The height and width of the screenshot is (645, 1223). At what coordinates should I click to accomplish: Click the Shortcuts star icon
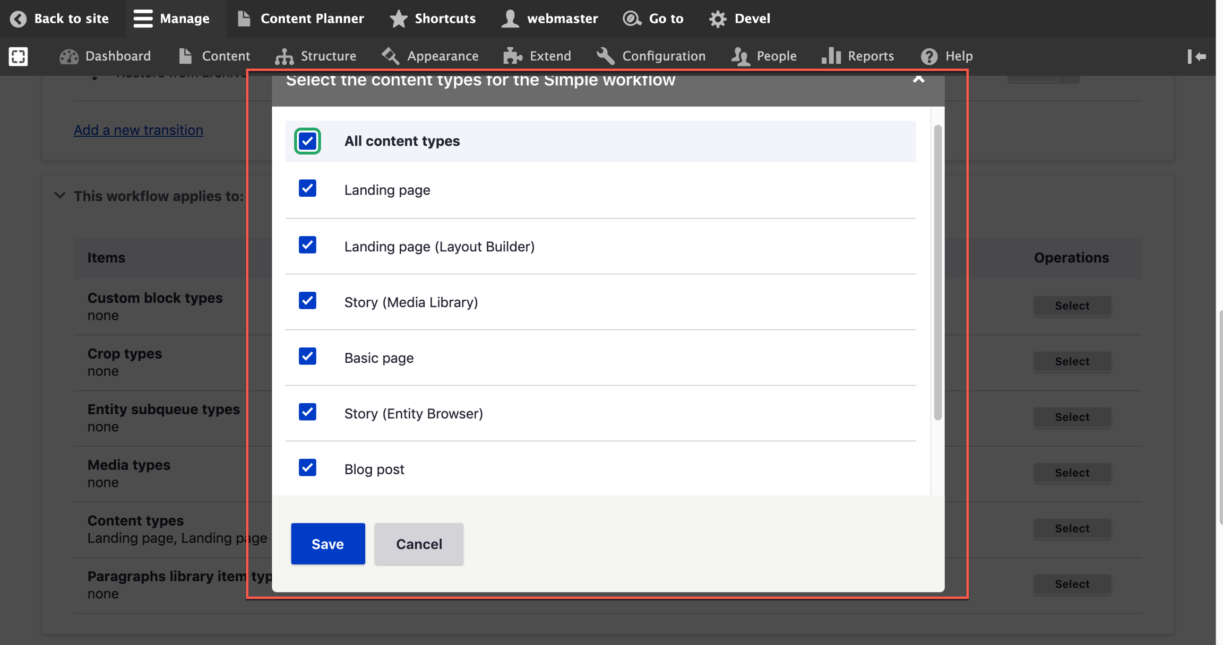point(398,19)
